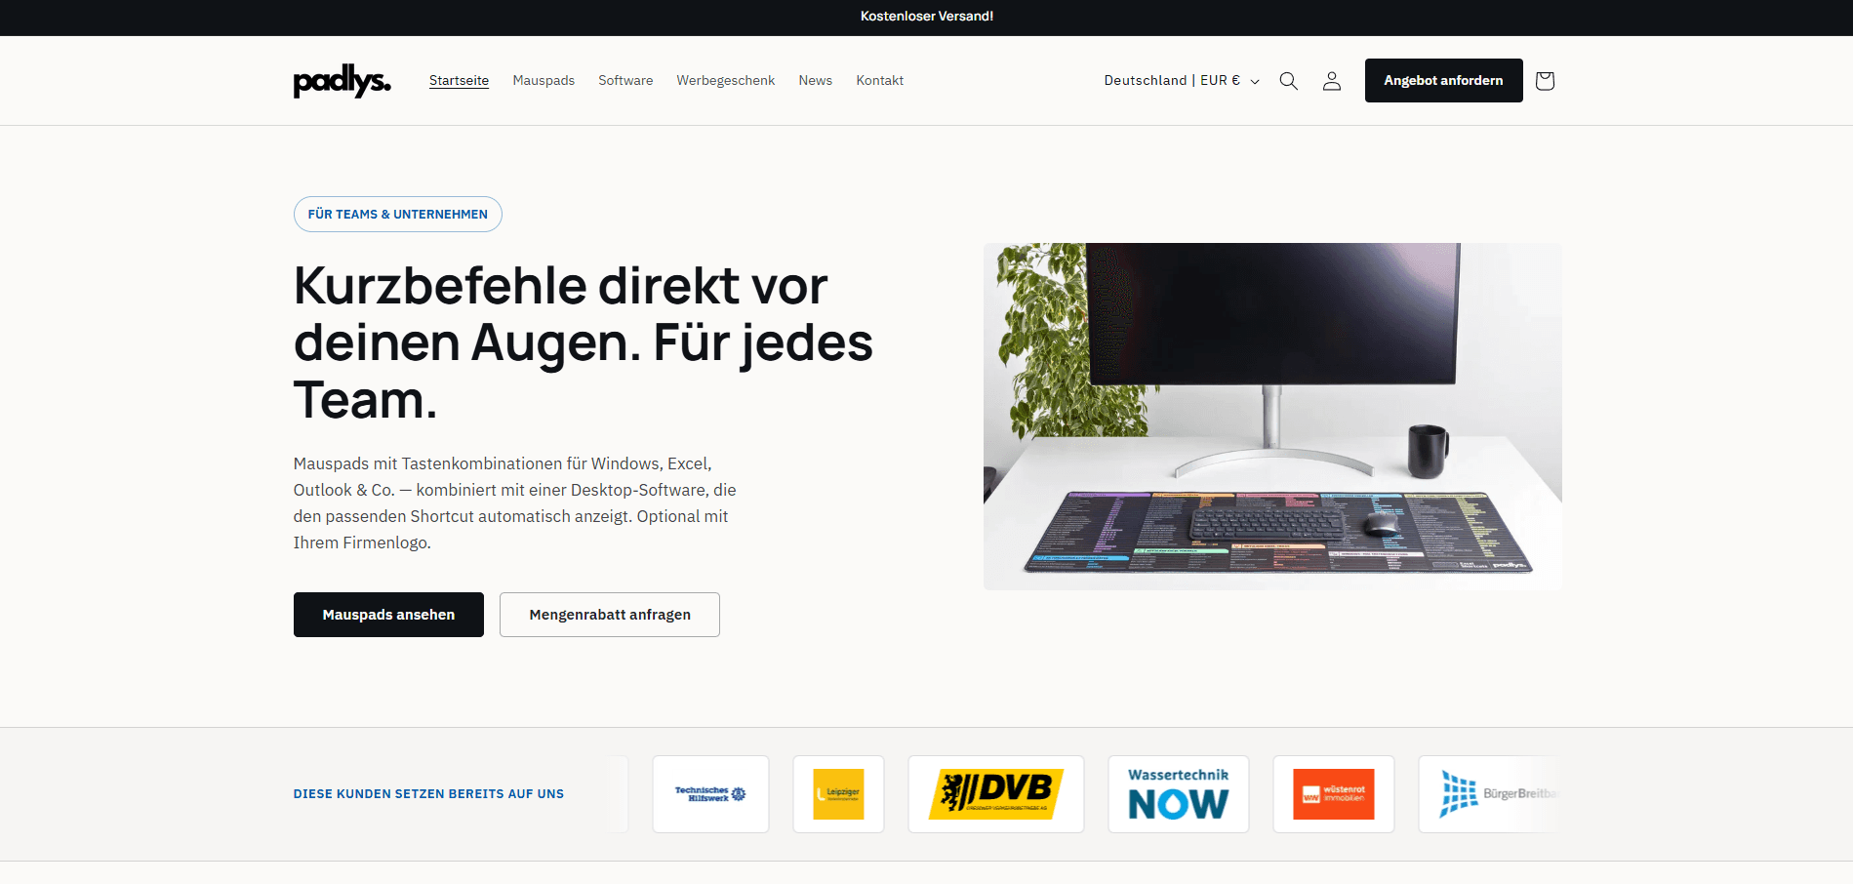1853x884 pixels.
Task: Go to Startseite menu item
Action: click(x=459, y=81)
